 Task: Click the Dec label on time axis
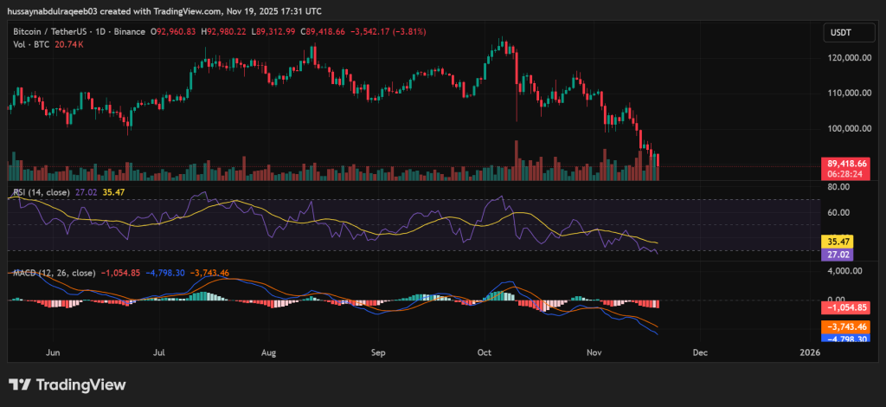pos(700,353)
